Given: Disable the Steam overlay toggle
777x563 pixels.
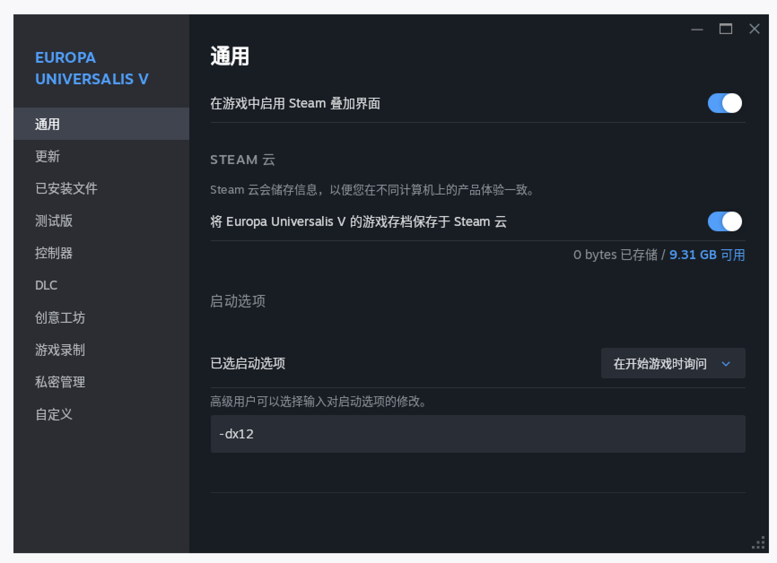Looking at the screenshot, I should coord(724,103).
